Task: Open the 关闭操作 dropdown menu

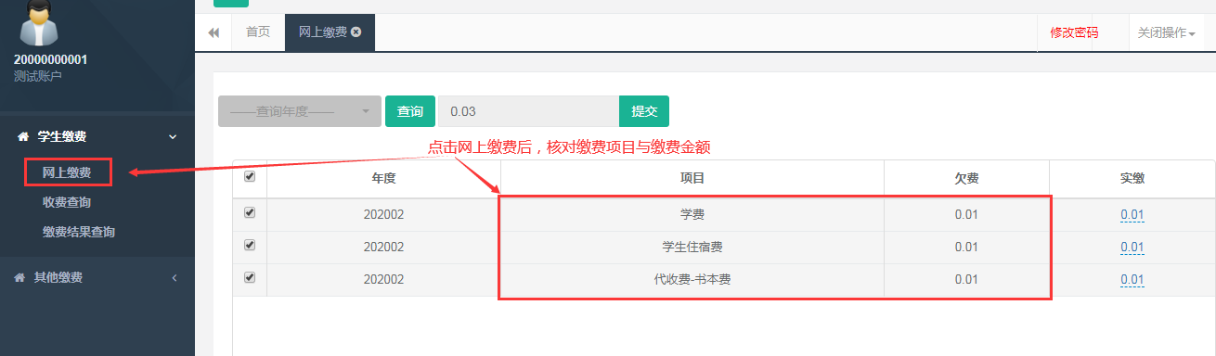Action: [1166, 32]
